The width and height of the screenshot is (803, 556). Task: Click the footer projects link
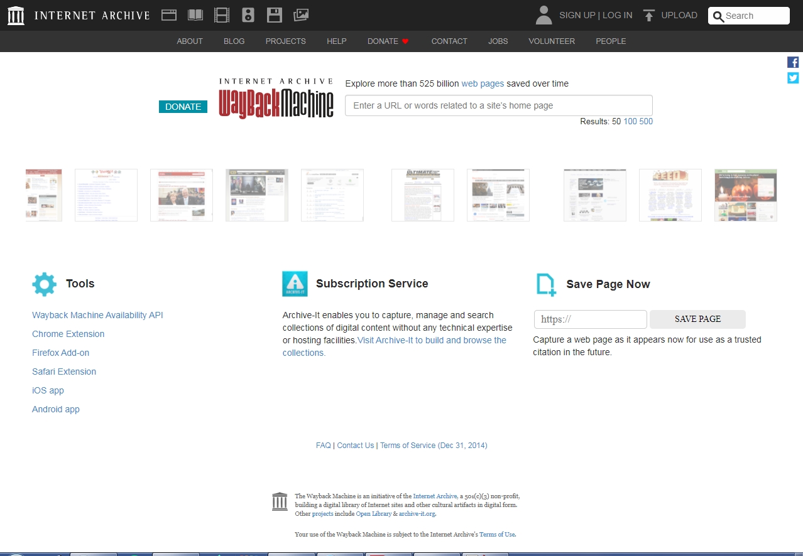click(x=322, y=514)
